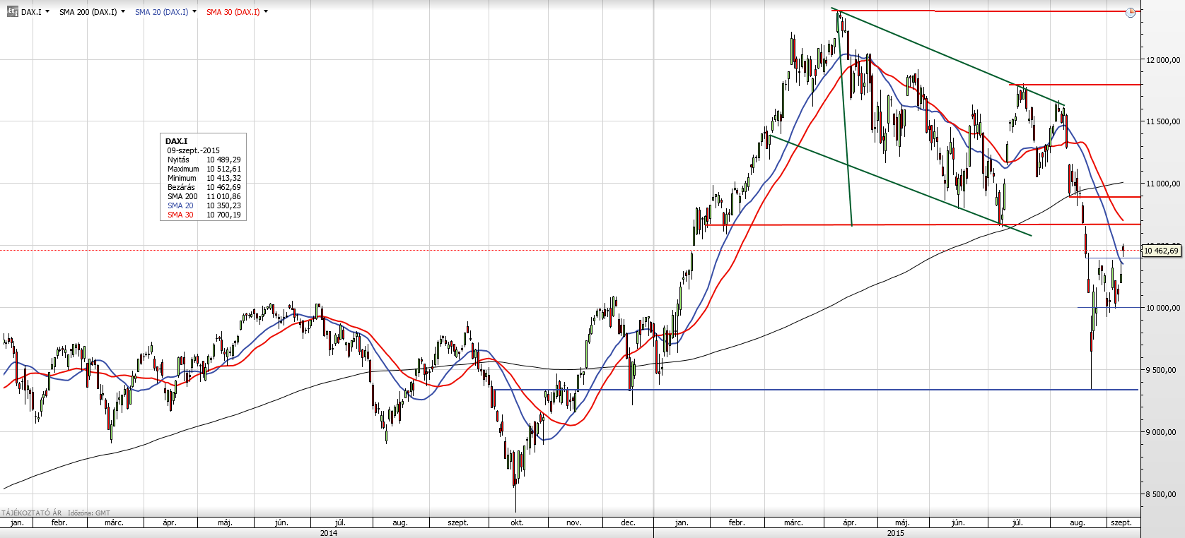Open the blue SMA 20 (DAX.I) dropdown
1185x538 pixels.
point(194,11)
